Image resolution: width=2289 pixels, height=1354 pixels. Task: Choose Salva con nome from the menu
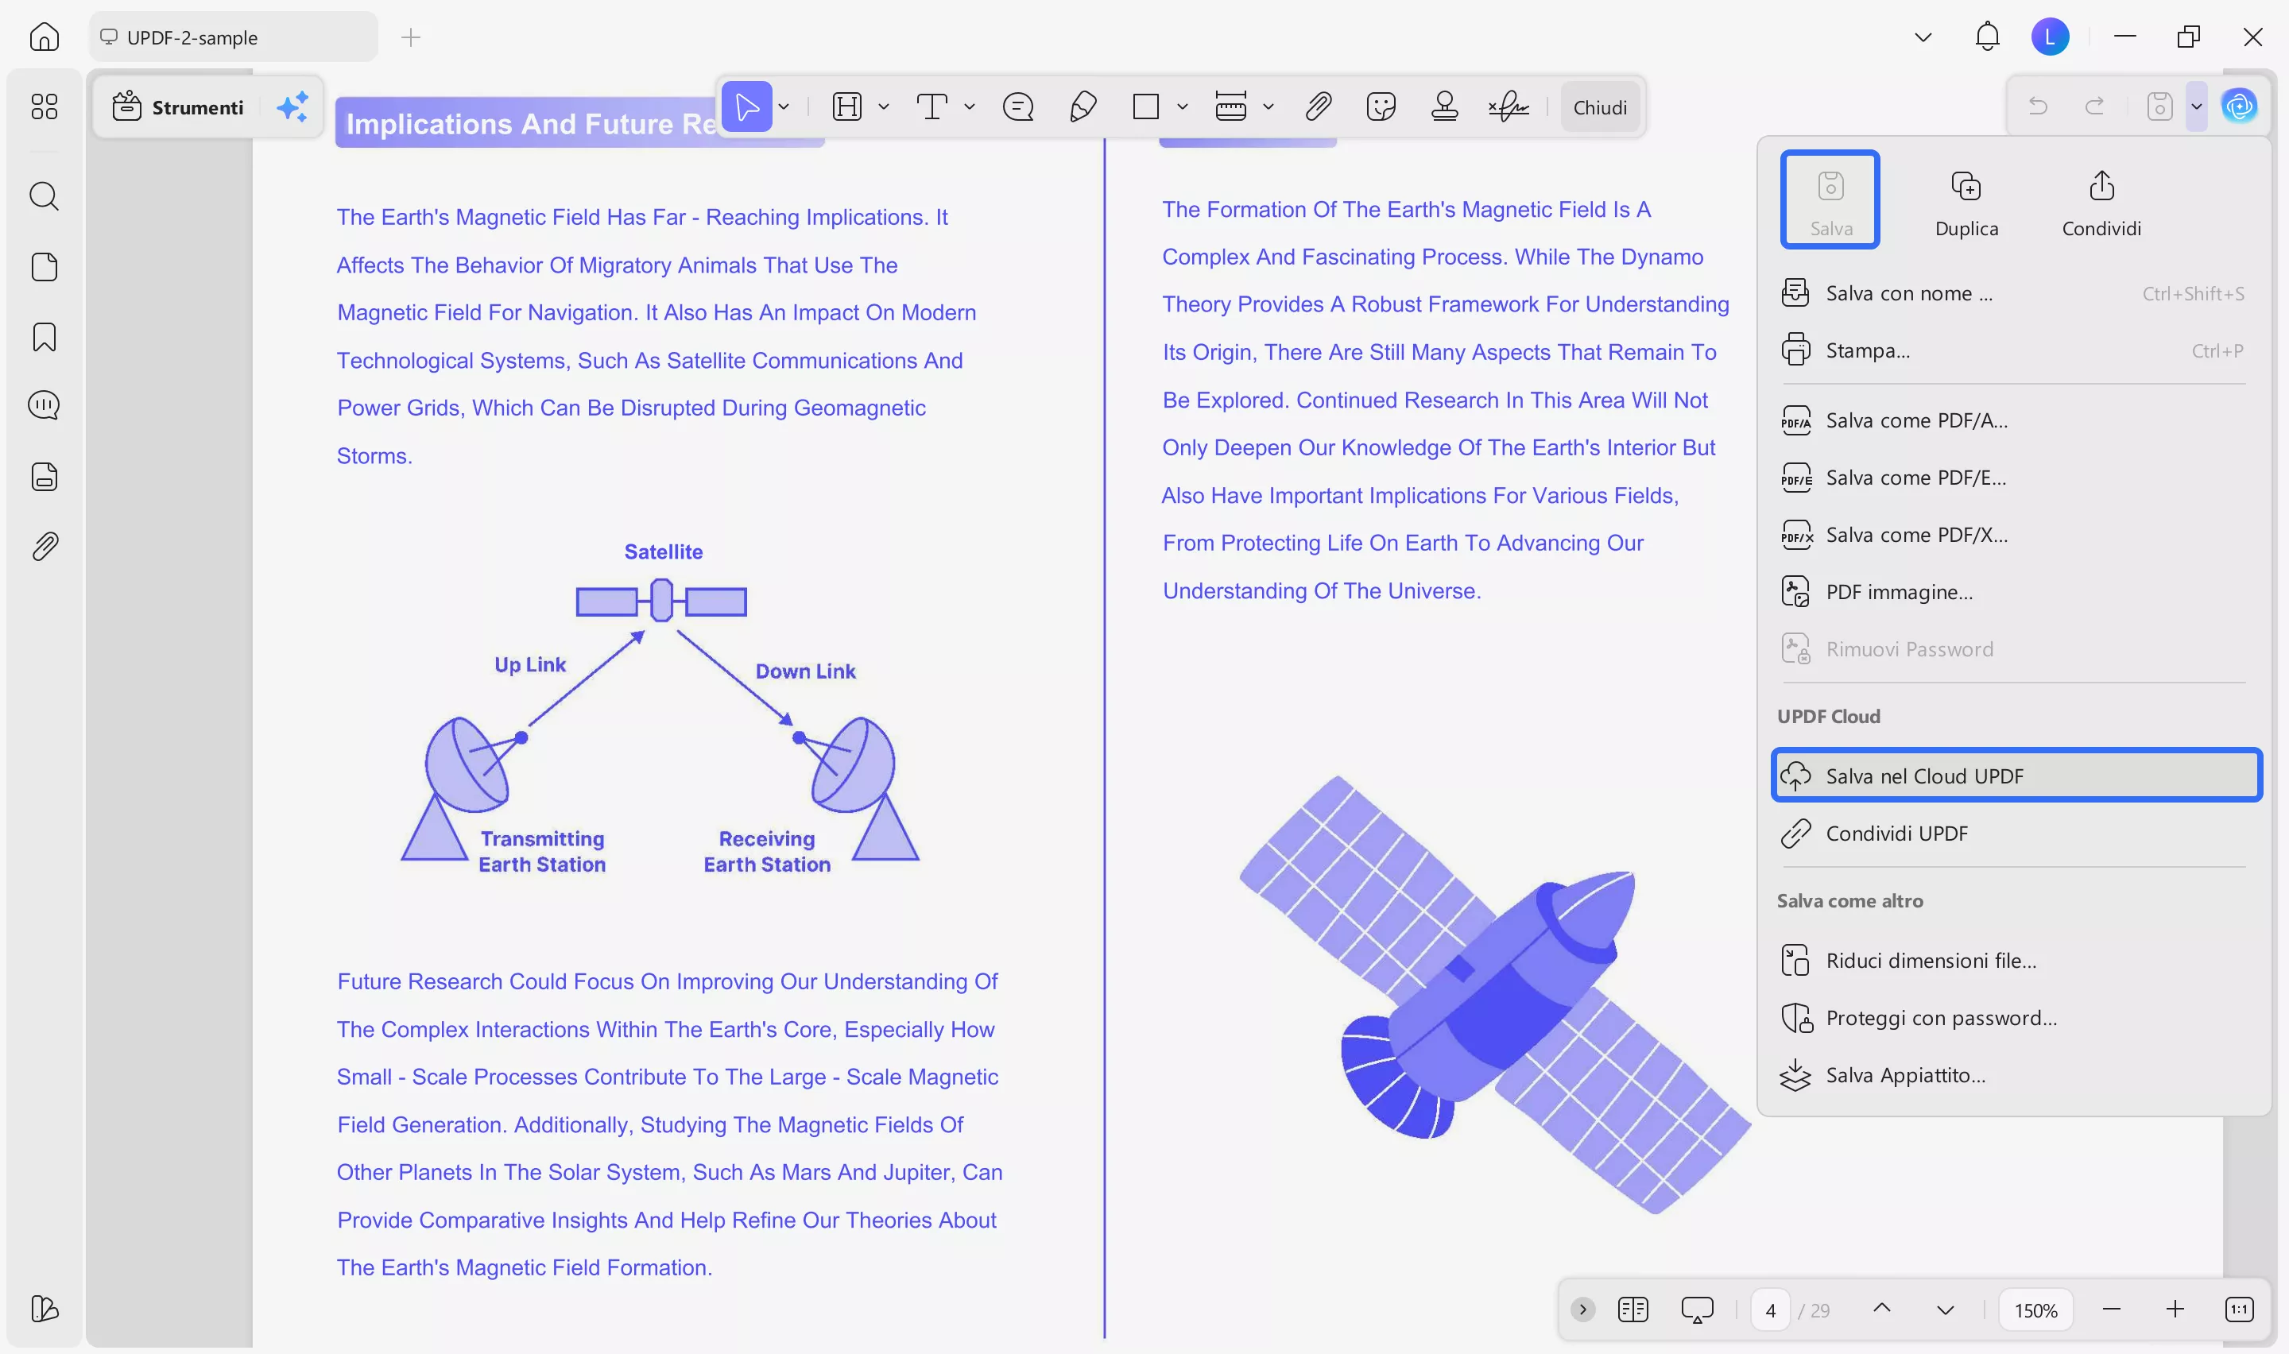pos(2014,294)
